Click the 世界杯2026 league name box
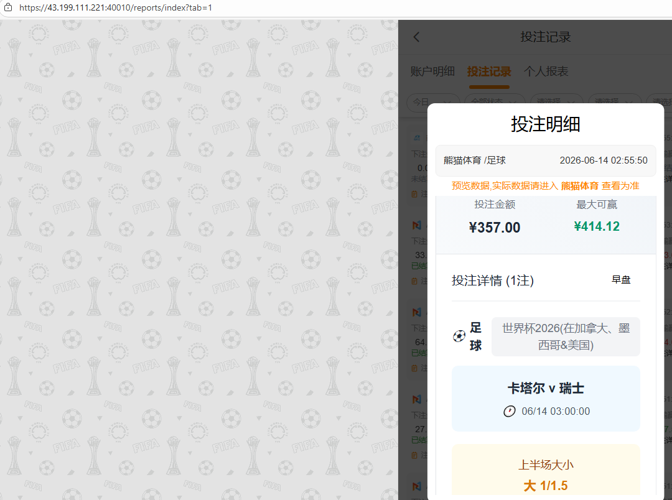The image size is (672, 500). [566, 337]
